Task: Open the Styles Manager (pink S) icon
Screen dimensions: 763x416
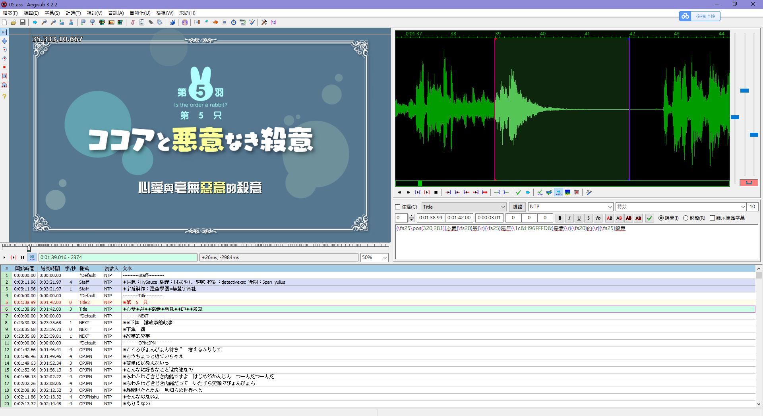Action: pyautogui.click(x=133, y=22)
